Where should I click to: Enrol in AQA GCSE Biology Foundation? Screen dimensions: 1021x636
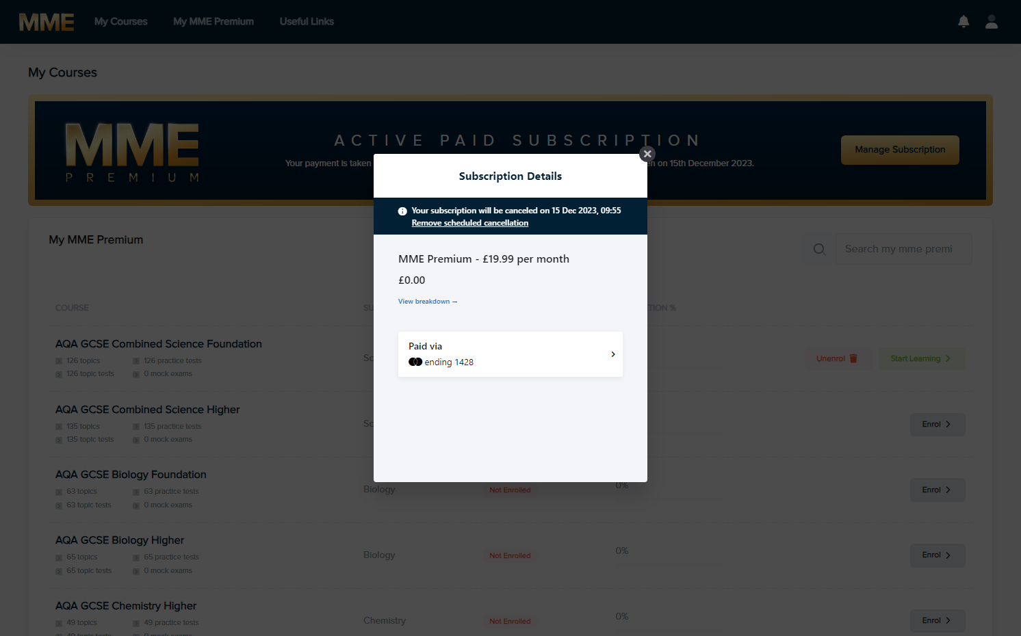pyautogui.click(x=938, y=490)
